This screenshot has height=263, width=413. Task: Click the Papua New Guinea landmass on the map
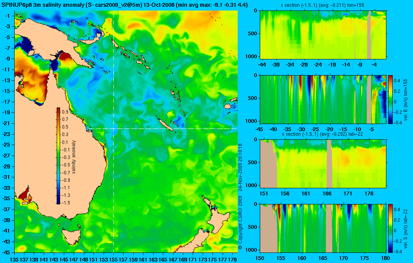click(53, 37)
